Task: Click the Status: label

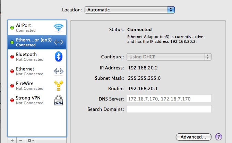Action: [117, 29]
